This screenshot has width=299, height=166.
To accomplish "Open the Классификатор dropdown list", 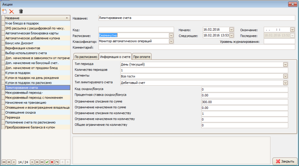I will coord(171,41).
